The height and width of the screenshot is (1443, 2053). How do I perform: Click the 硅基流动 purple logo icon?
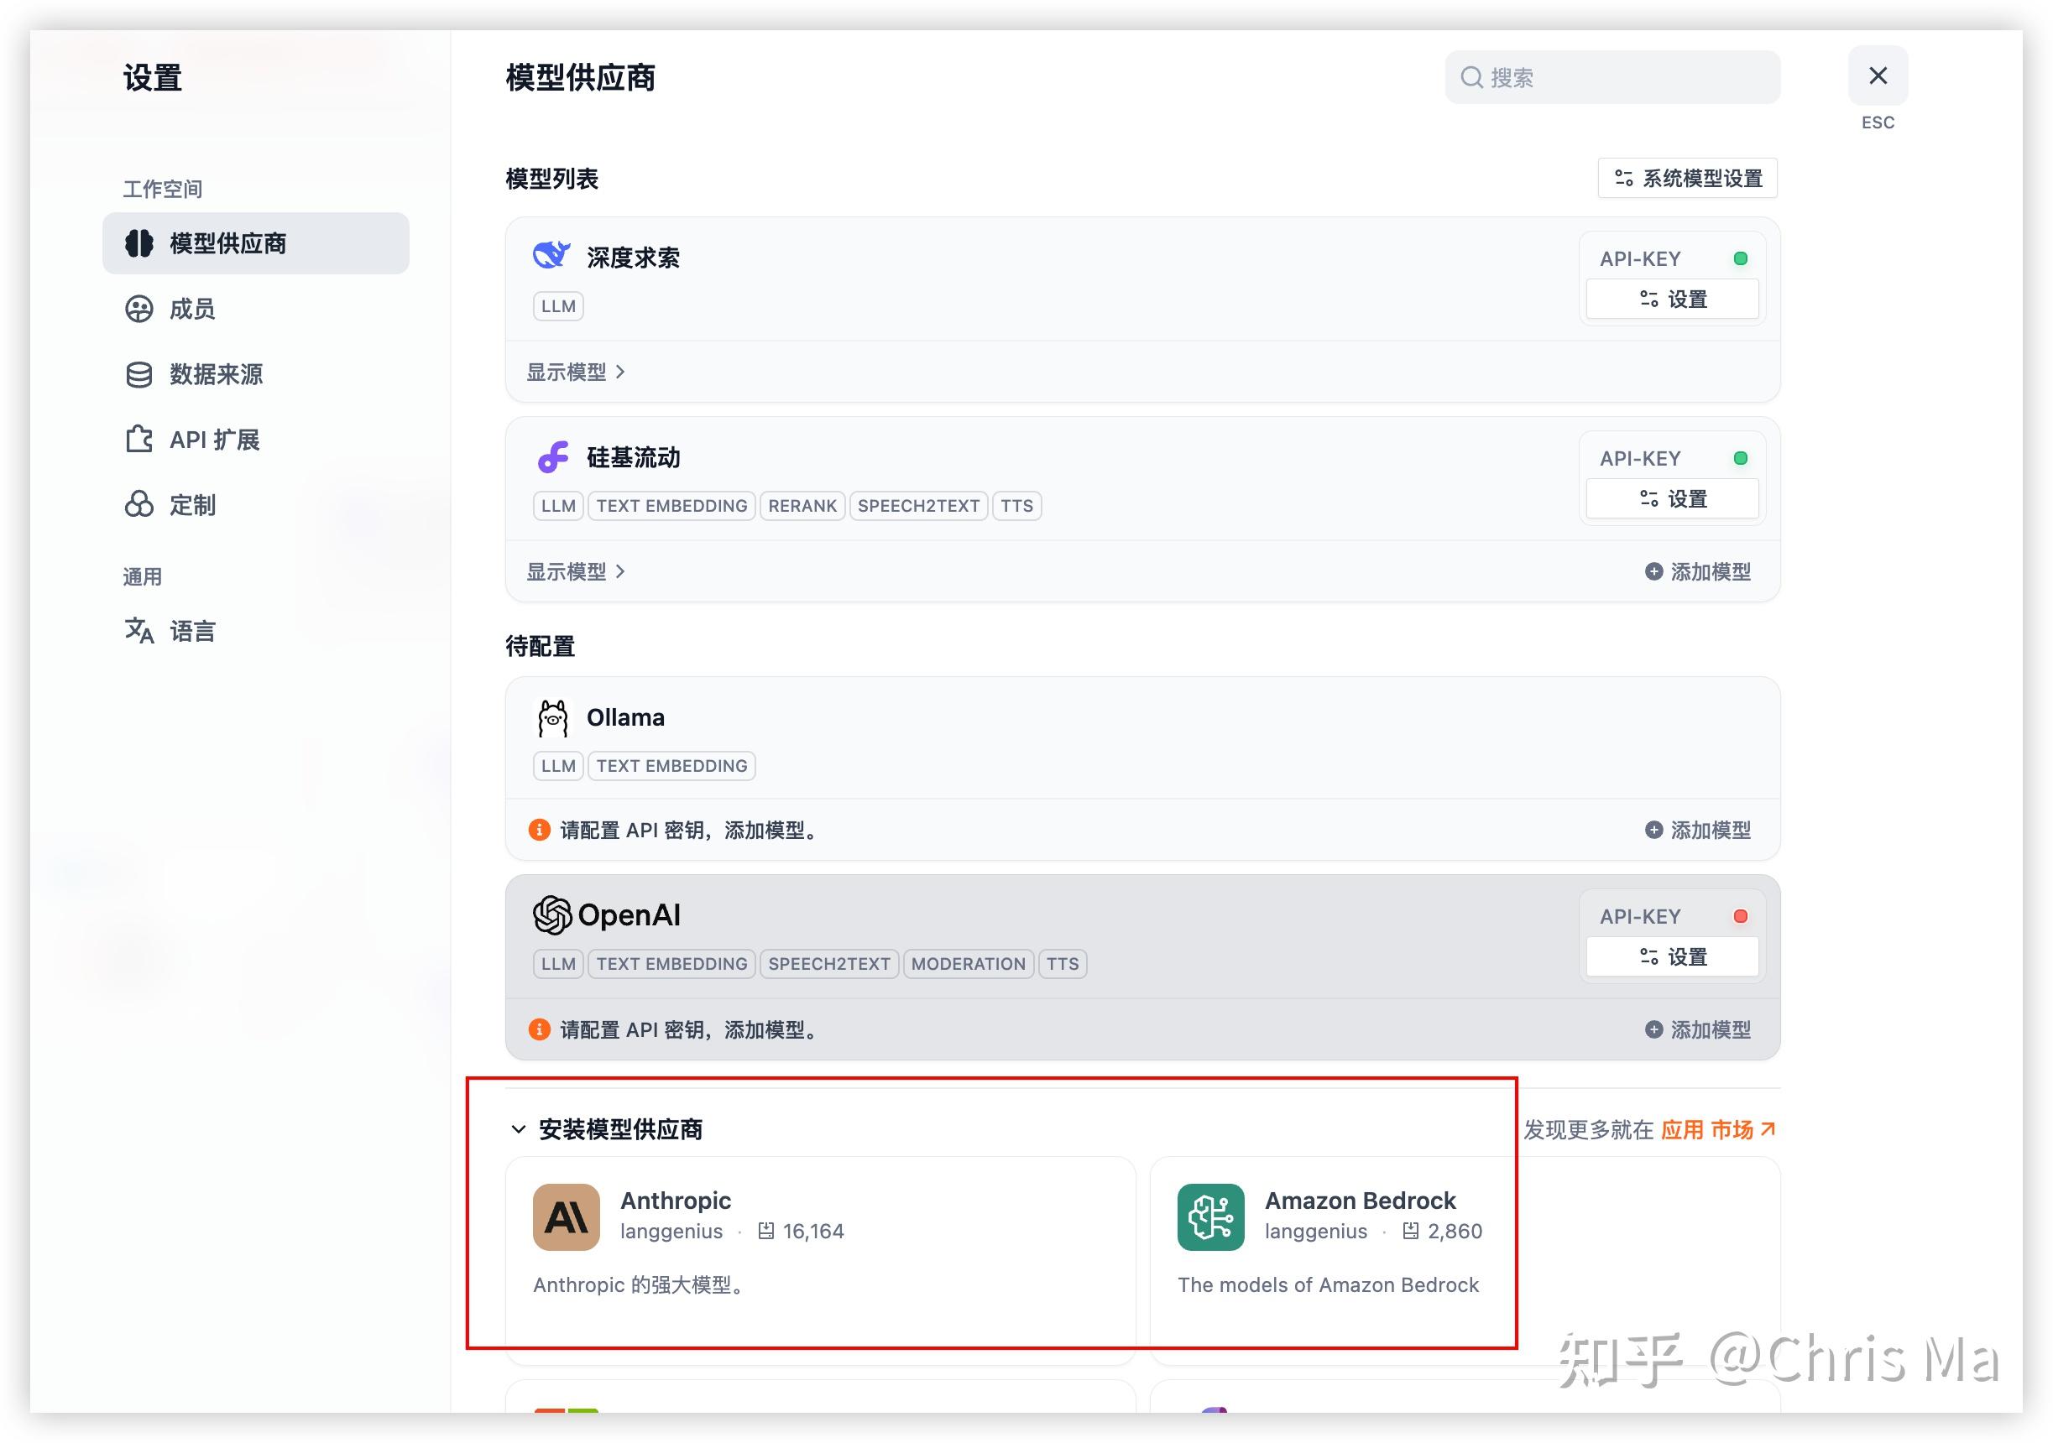point(552,457)
